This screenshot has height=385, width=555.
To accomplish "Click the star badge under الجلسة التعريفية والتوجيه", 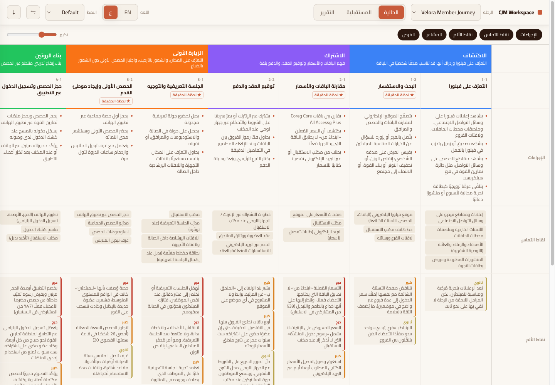I will click(x=187, y=95).
